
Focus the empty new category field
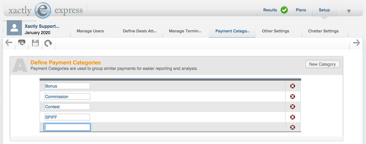(x=67, y=127)
